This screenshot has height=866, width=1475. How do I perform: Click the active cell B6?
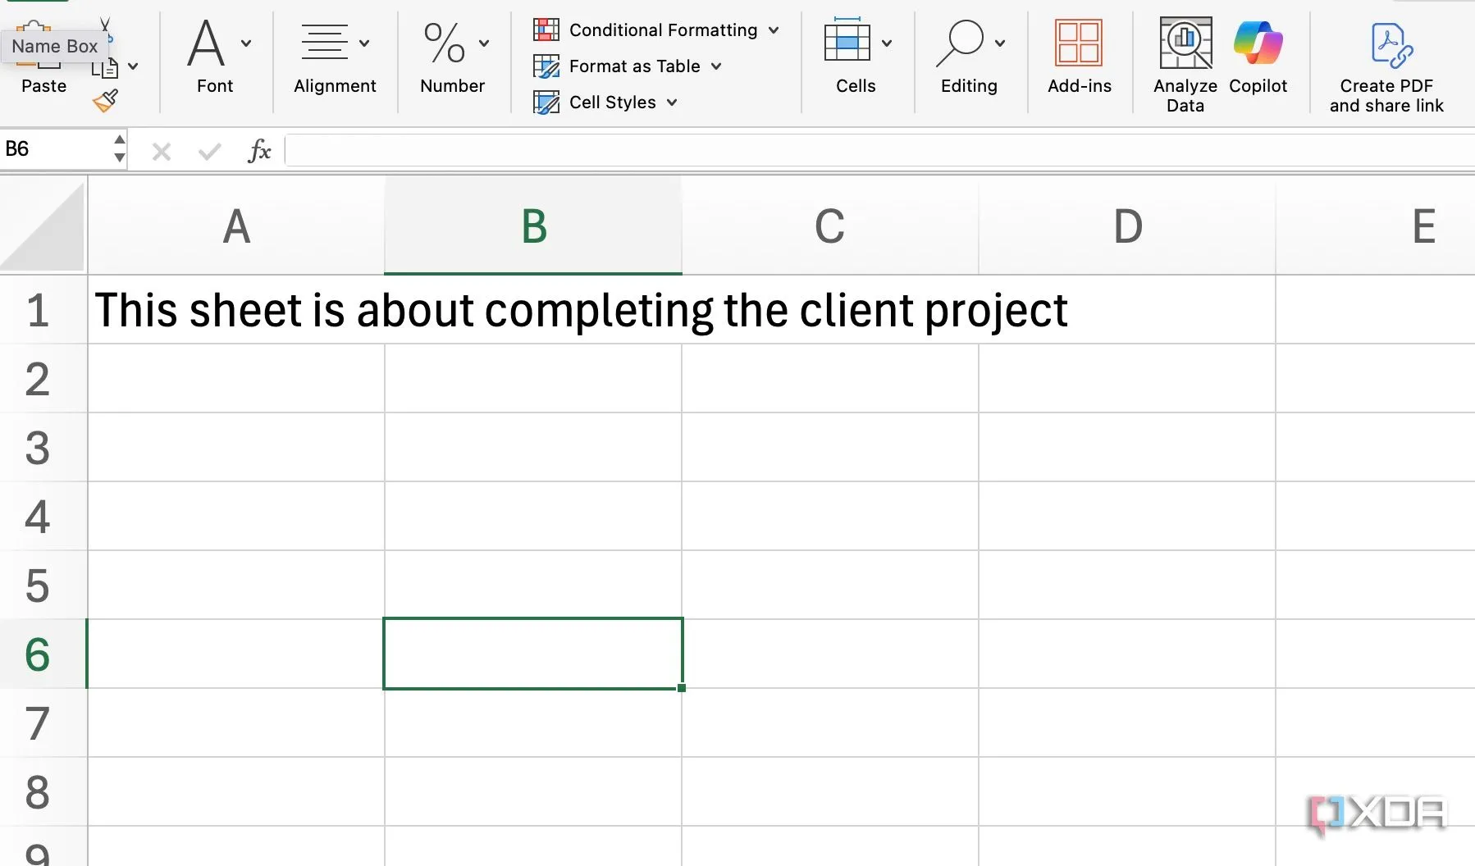[x=533, y=654]
